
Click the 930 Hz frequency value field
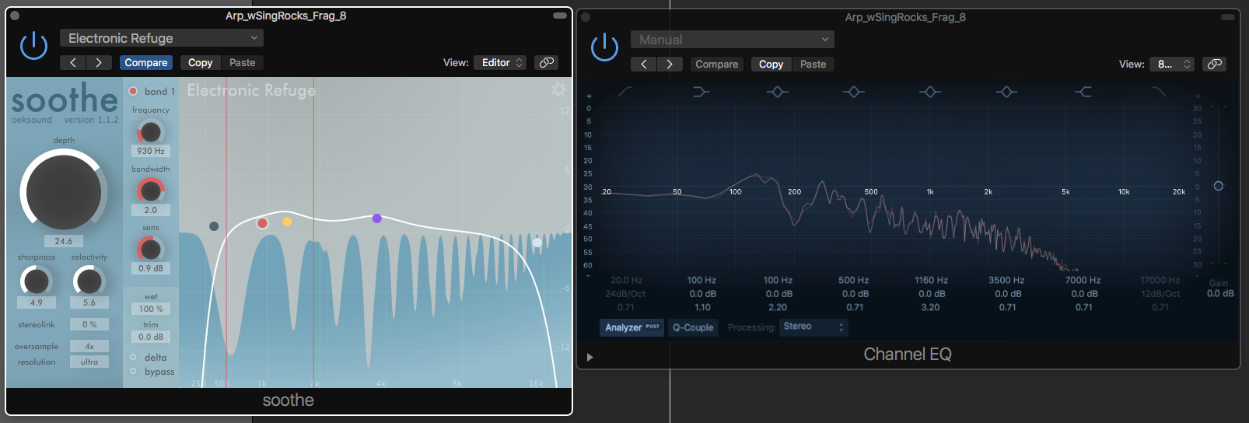tap(151, 151)
